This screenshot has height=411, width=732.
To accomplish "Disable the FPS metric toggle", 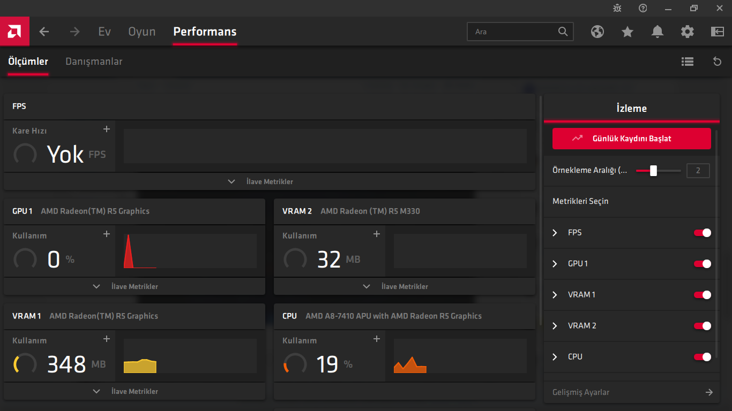I will tap(703, 233).
